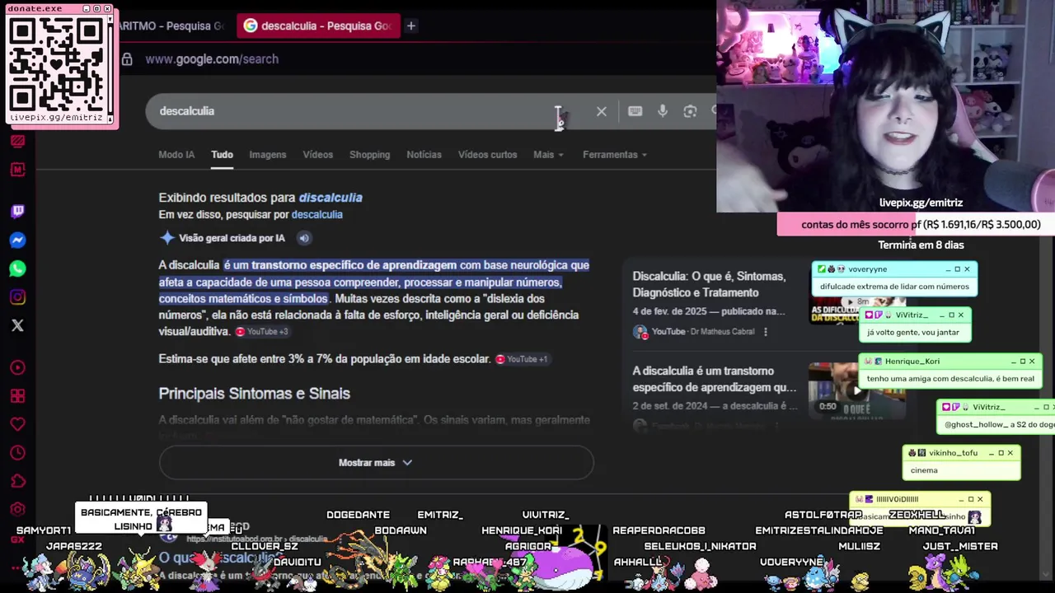Click the Principais Sintomas e Sinais heading
The width and height of the screenshot is (1055, 593).
254,394
